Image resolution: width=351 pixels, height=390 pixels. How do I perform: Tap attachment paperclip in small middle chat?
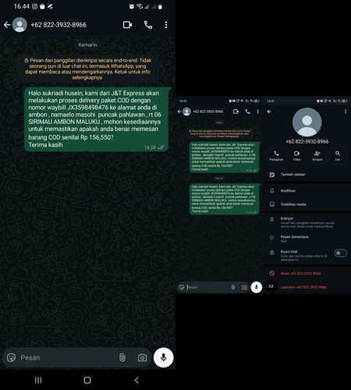233,287
